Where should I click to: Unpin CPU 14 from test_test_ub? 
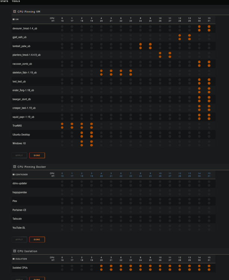point(199,80)
